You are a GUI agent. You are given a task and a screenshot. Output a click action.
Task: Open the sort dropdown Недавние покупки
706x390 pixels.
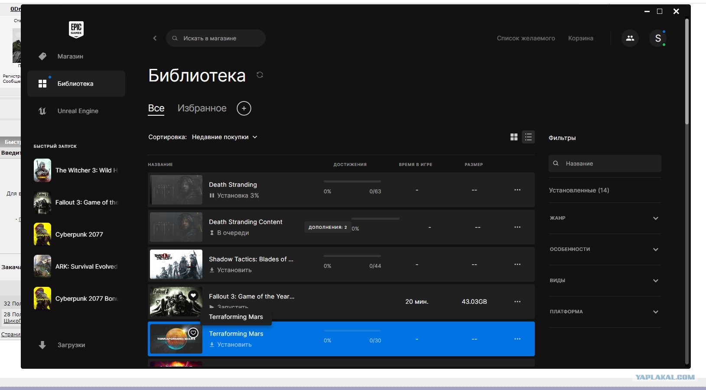pos(224,137)
